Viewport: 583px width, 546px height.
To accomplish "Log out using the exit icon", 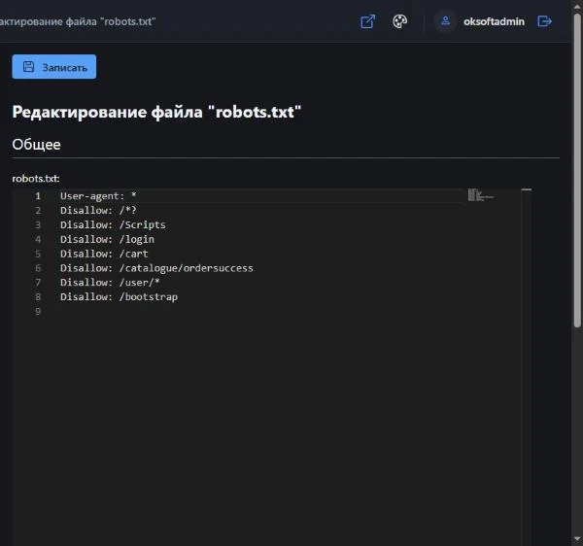I will [x=544, y=21].
